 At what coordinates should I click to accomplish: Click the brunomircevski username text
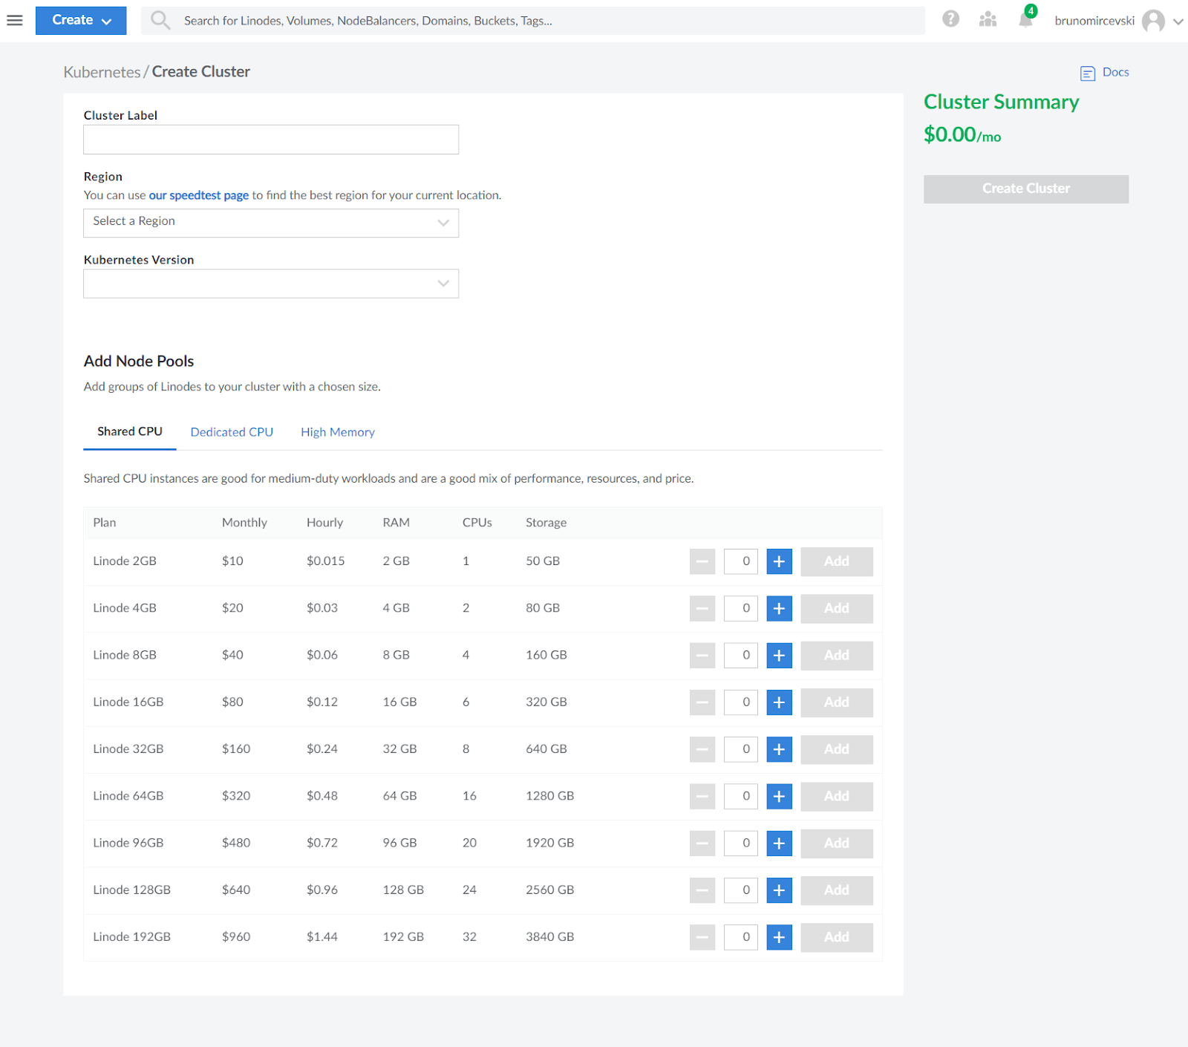click(1094, 21)
